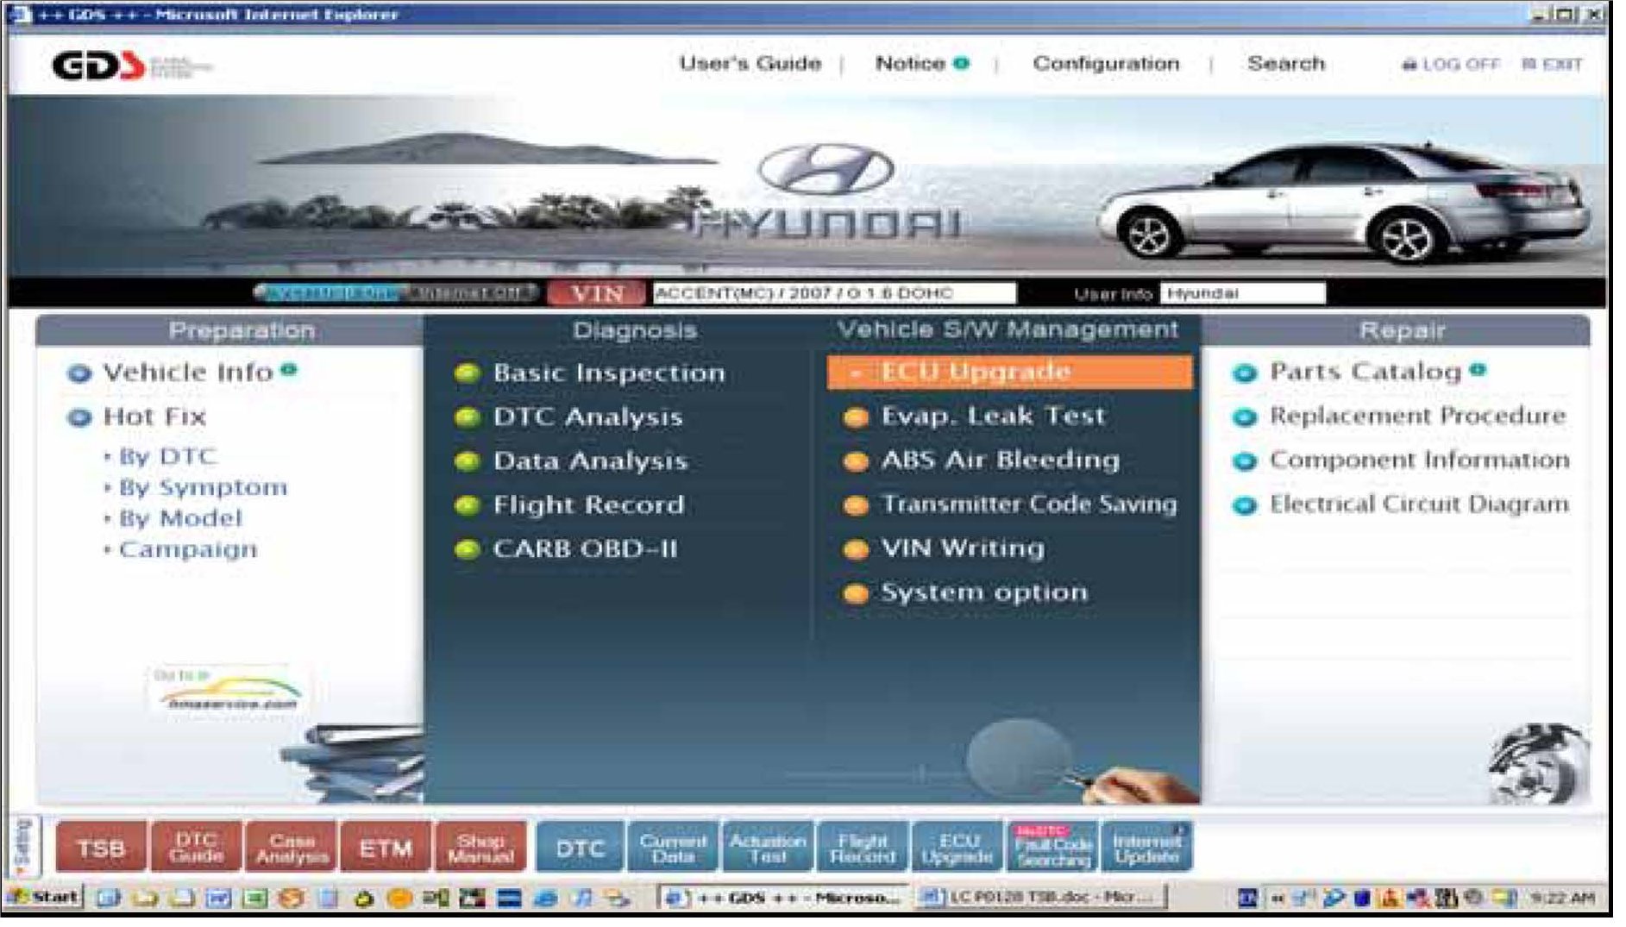The height and width of the screenshot is (927, 1626).
Task: Select Evap. Leak Test option
Action: tap(992, 417)
